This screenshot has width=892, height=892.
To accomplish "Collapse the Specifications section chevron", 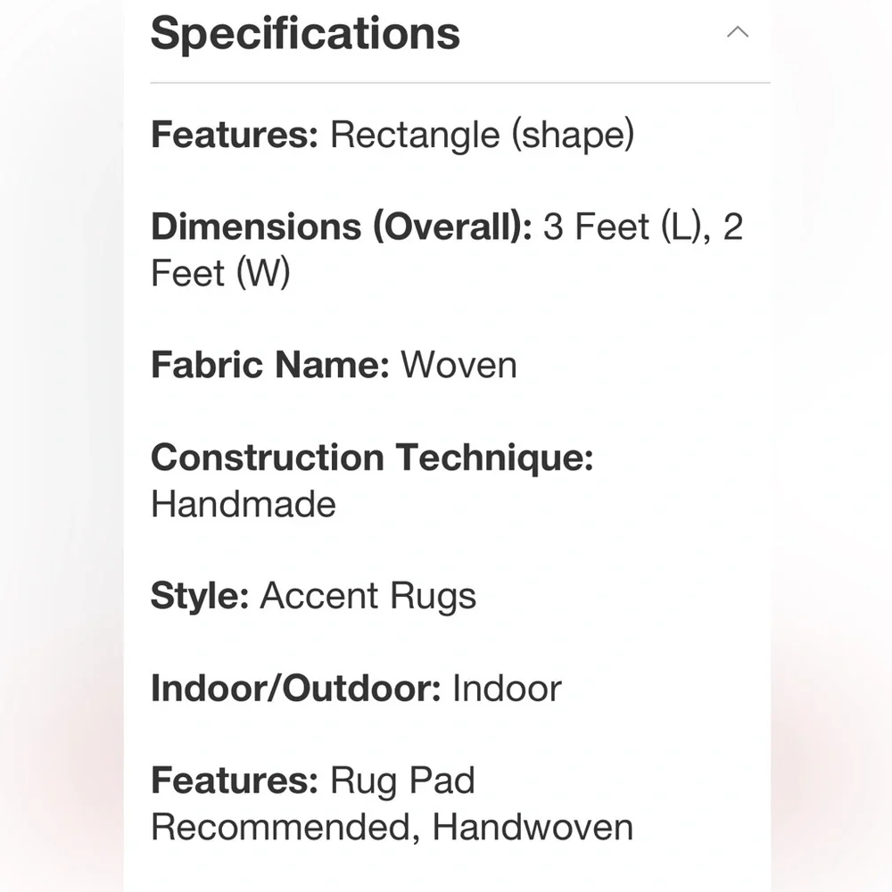I will (x=738, y=32).
